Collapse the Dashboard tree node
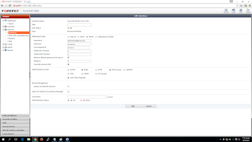This screenshot has height=142, width=252. pos(3,21)
